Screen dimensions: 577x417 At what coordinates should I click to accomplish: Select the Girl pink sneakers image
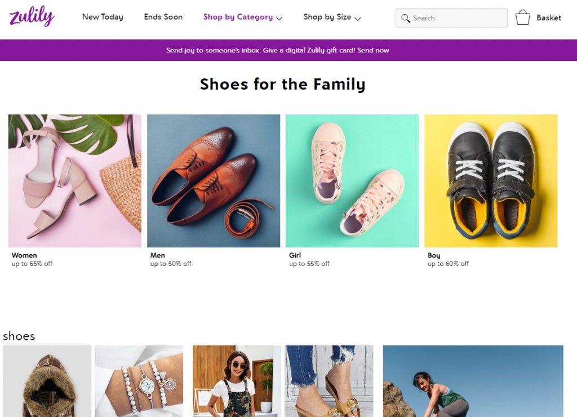click(352, 181)
